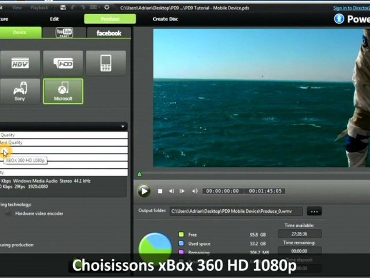Click the redo arrow icon

[x=82, y=8]
